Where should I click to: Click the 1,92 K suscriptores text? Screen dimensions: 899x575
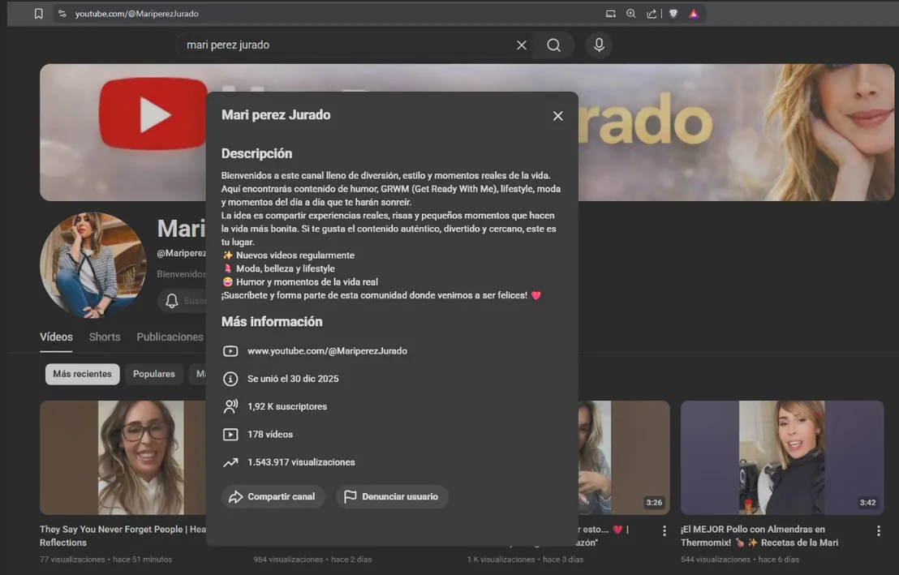click(x=287, y=406)
